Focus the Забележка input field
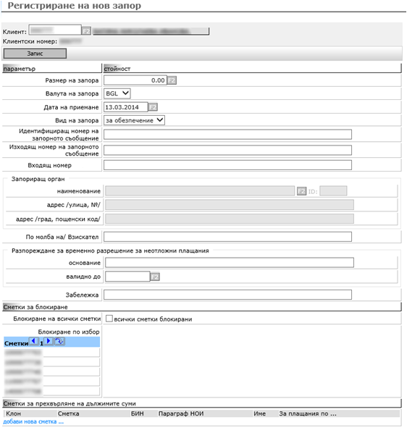Image resolution: width=407 pixels, height=438 pixels. pos(227,295)
